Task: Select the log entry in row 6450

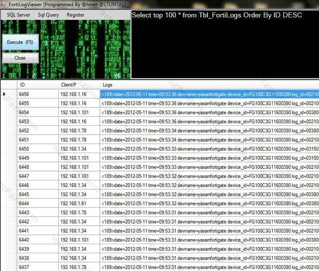Action: pos(209,149)
